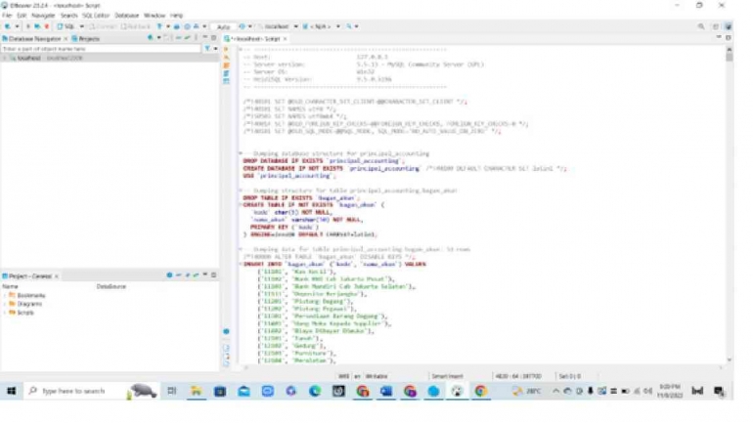Open the Window menu
This screenshot has height=423, width=753.
pyautogui.click(x=155, y=16)
